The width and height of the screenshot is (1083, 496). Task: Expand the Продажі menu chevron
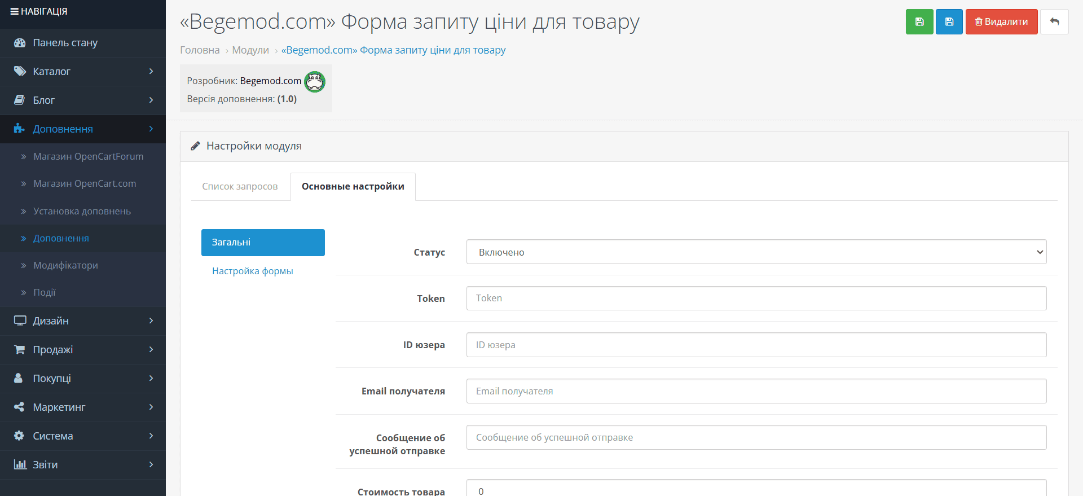pyautogui.click(x=151, y=350)
